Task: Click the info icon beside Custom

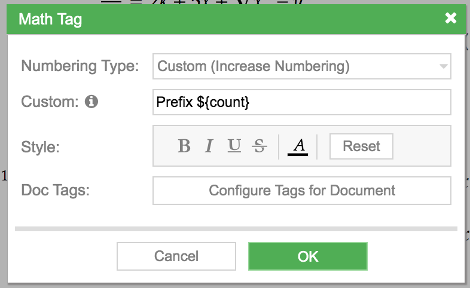Action: click(x=91, y=102)
